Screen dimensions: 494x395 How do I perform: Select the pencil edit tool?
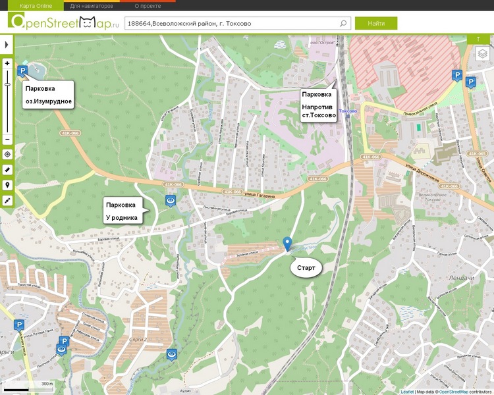point(7,200)
